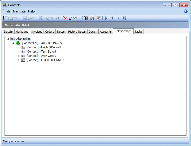Click the blue info help icon
The height and width of the screenshot is (146, 191).
185,11
